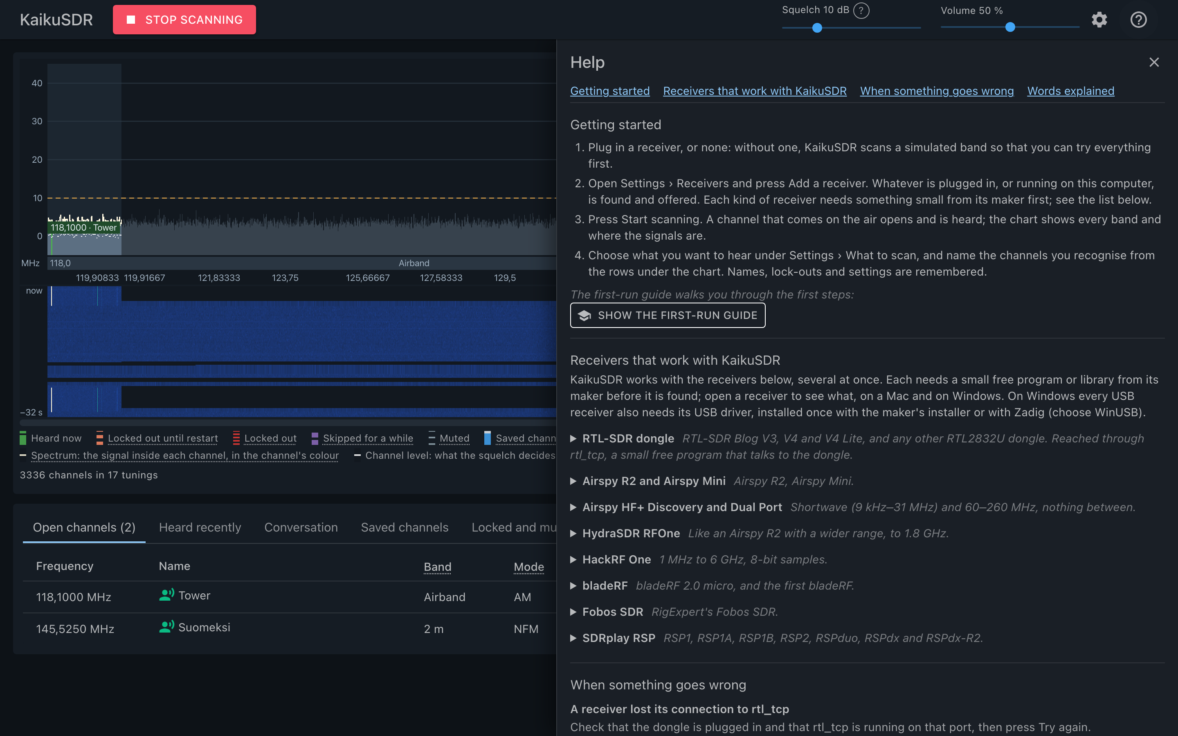Jump to the Getting started link
Viewport: 1178px width, 736px height.
pos(610,91)
